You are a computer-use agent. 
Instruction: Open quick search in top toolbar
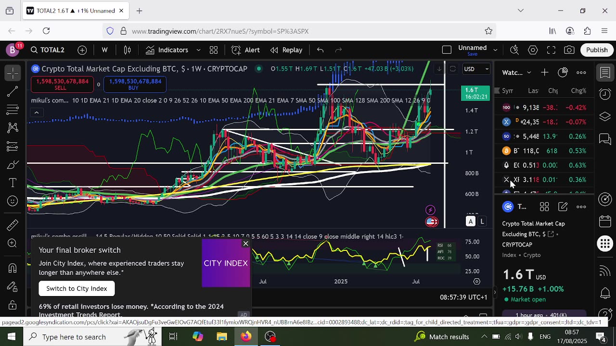coord(514,50)
